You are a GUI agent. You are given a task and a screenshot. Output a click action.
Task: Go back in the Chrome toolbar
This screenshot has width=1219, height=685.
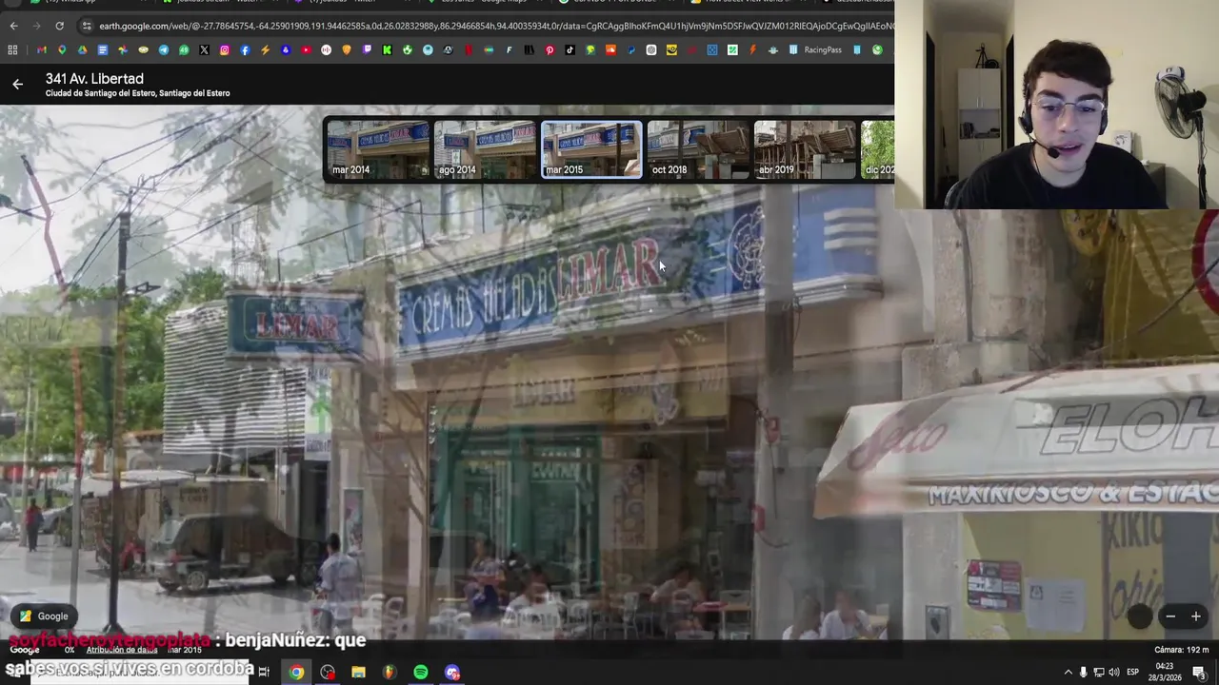pyautogui.click(x=13, y=26)
